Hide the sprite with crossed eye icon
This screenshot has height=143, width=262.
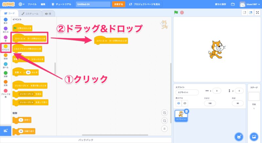pos(185,103)
